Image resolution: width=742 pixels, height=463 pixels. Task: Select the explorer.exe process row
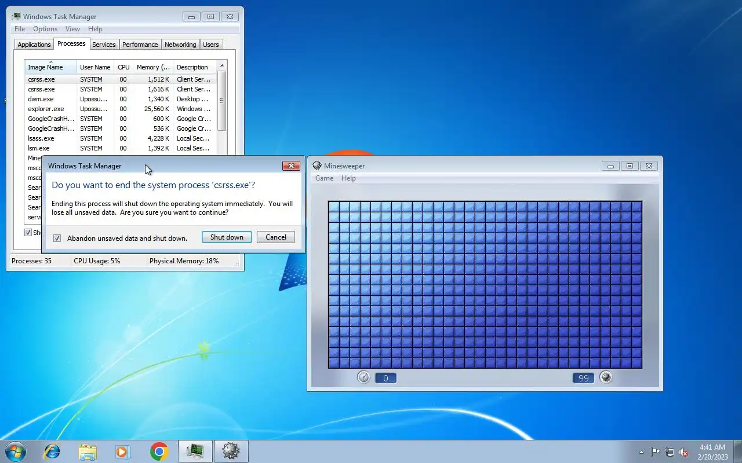121,109
